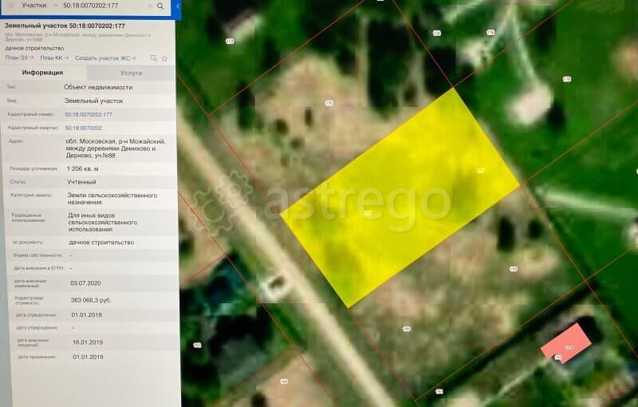Open the hamburger menu left of Участки

click(x=9, y=6)
